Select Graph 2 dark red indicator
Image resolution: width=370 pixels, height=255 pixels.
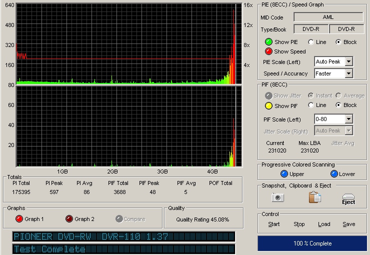pyautogui.click(x=69, y=219)
